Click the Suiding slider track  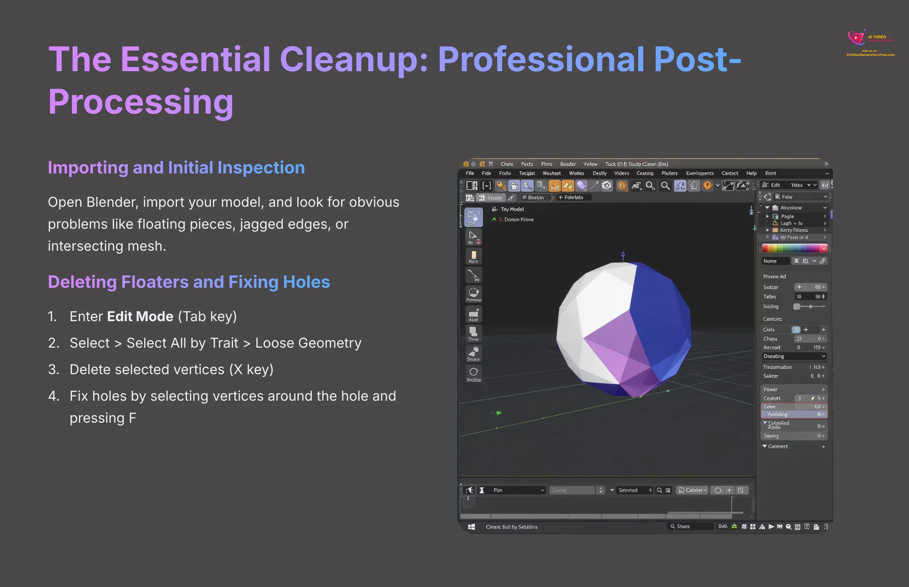(x=810, y=306)
